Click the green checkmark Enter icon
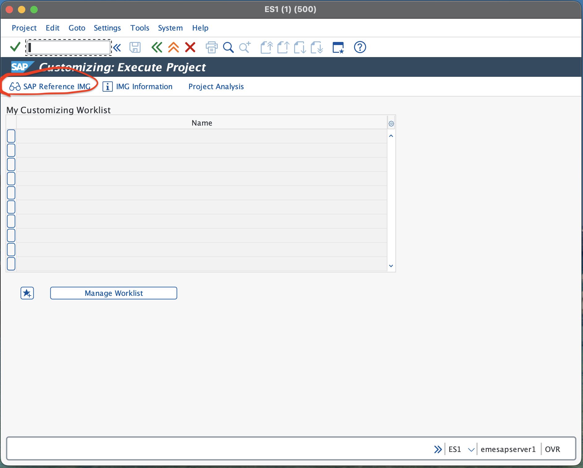The image size is (583, 468). click(15, 47)
